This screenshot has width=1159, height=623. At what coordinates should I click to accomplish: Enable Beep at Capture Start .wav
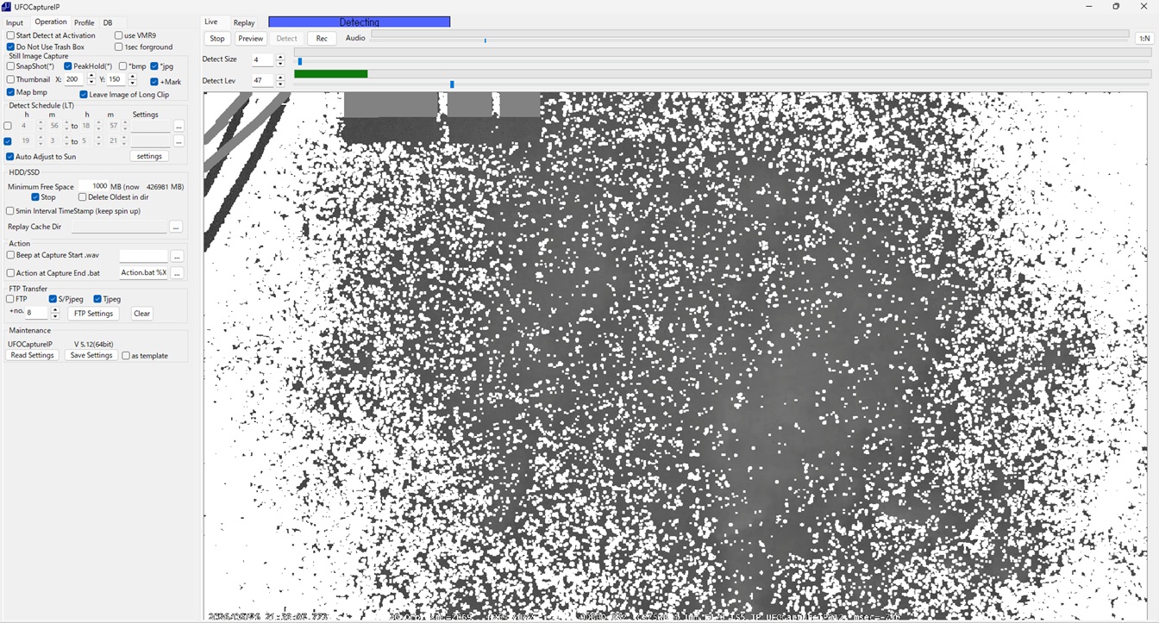(x=10, y=255)
